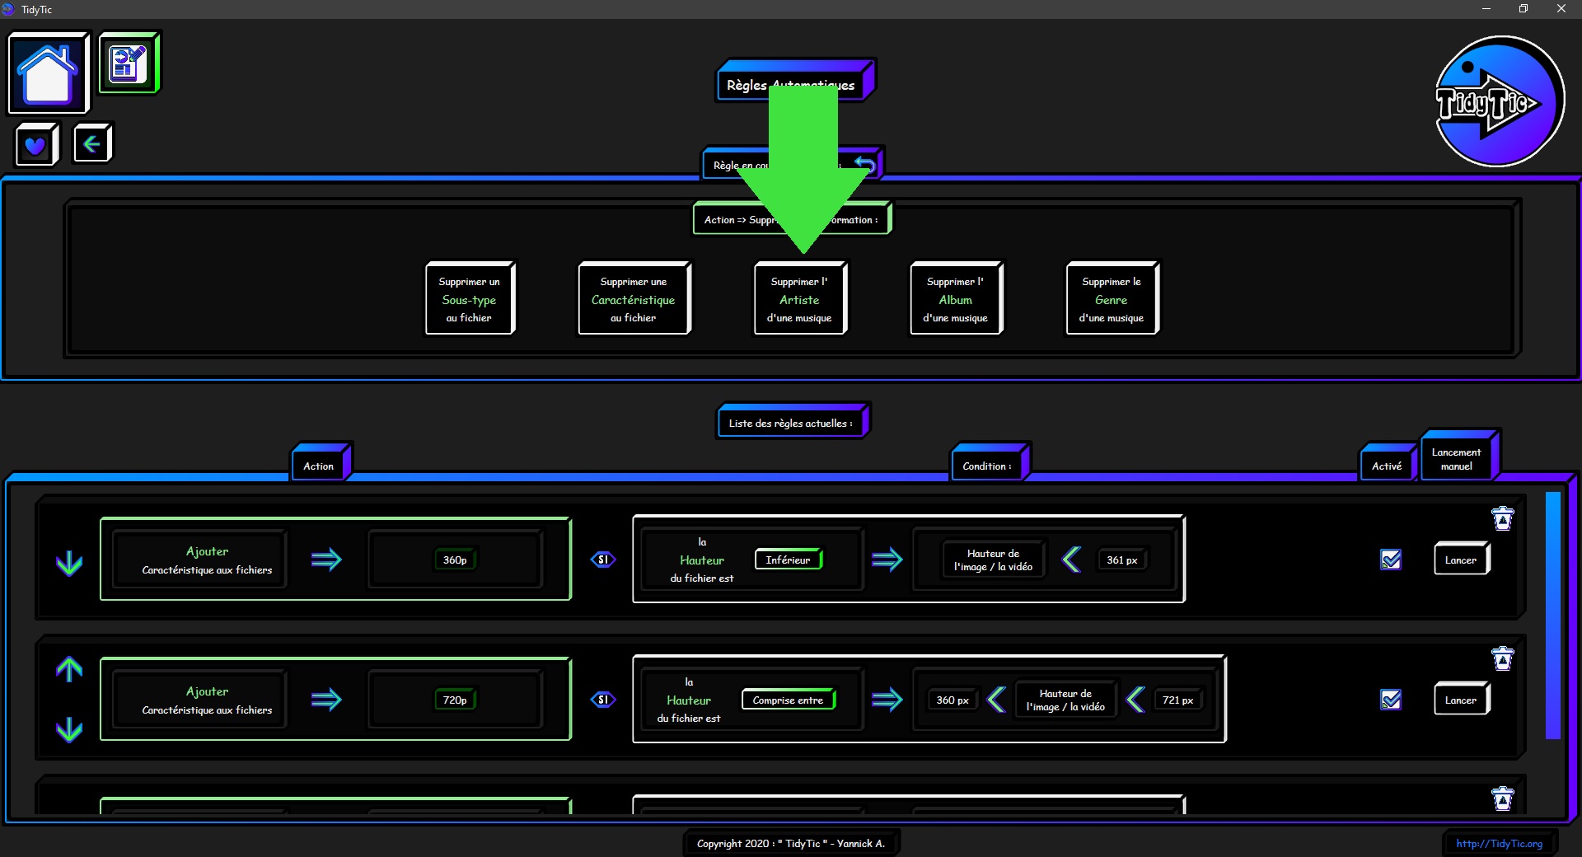Screen dimensions: 1582x857
Task: Open favorites with the heart icon
Action: (x=35, y=145)
